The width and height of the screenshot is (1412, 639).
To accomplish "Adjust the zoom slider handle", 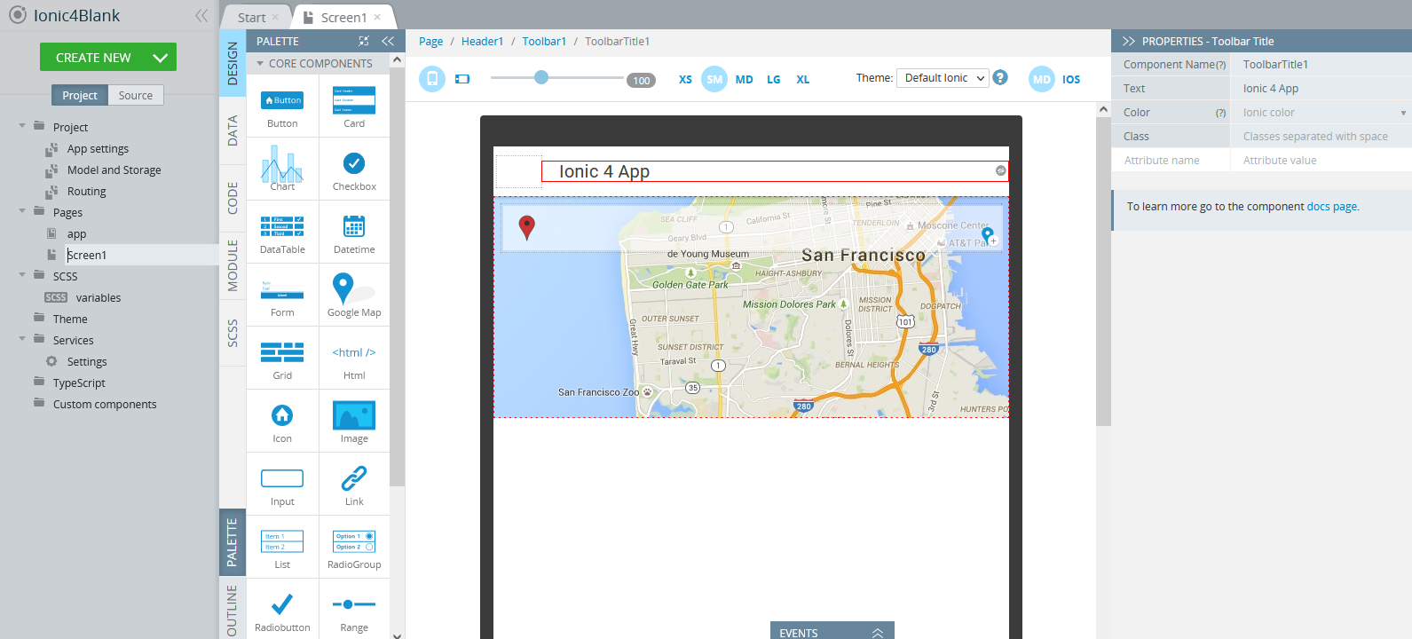I will [x=540, y=77].
